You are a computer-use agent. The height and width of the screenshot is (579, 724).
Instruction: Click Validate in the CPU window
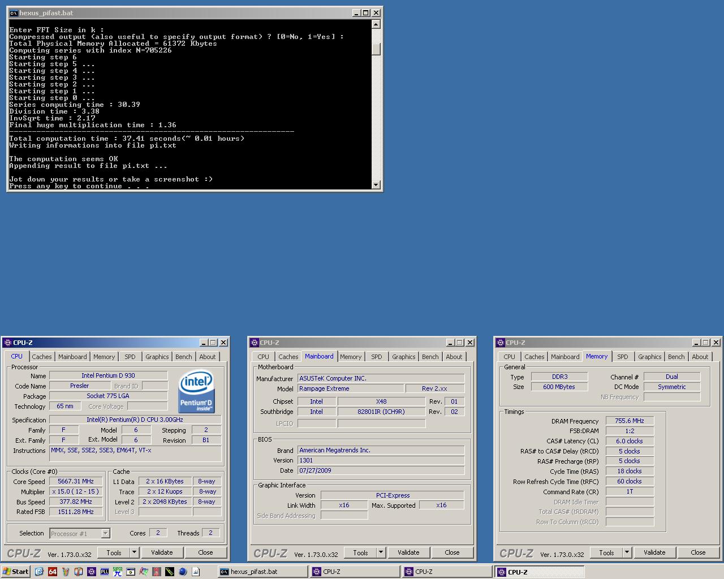[x=162, y=552]
